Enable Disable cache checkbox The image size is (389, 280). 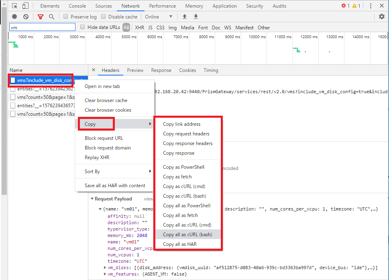(x=104, y=16)
